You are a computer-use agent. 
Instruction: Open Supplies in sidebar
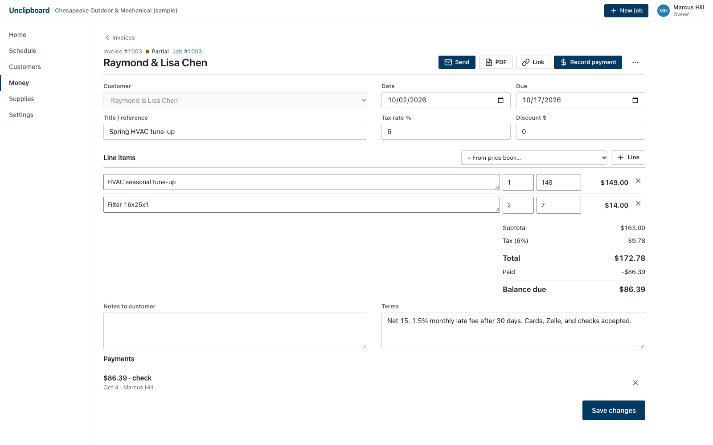pyautogui.click(x=21, y=99)
